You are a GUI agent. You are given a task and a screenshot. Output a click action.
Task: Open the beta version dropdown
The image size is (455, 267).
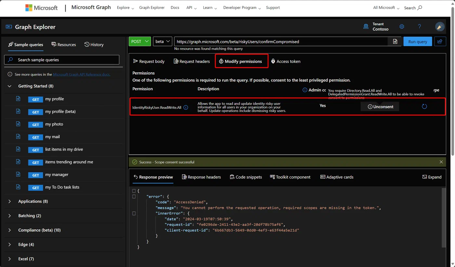click(162, 41)
